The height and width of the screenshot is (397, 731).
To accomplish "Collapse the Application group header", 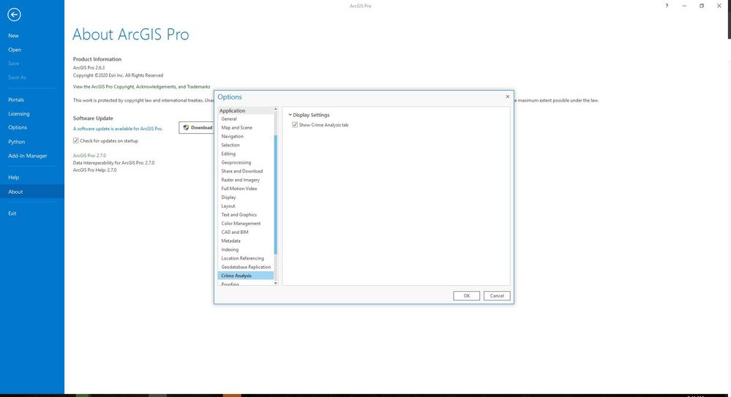I will [246, 110].
